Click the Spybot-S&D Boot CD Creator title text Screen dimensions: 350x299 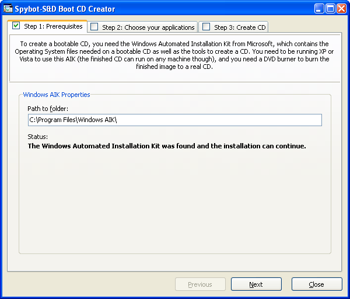[x=65, y=9]
